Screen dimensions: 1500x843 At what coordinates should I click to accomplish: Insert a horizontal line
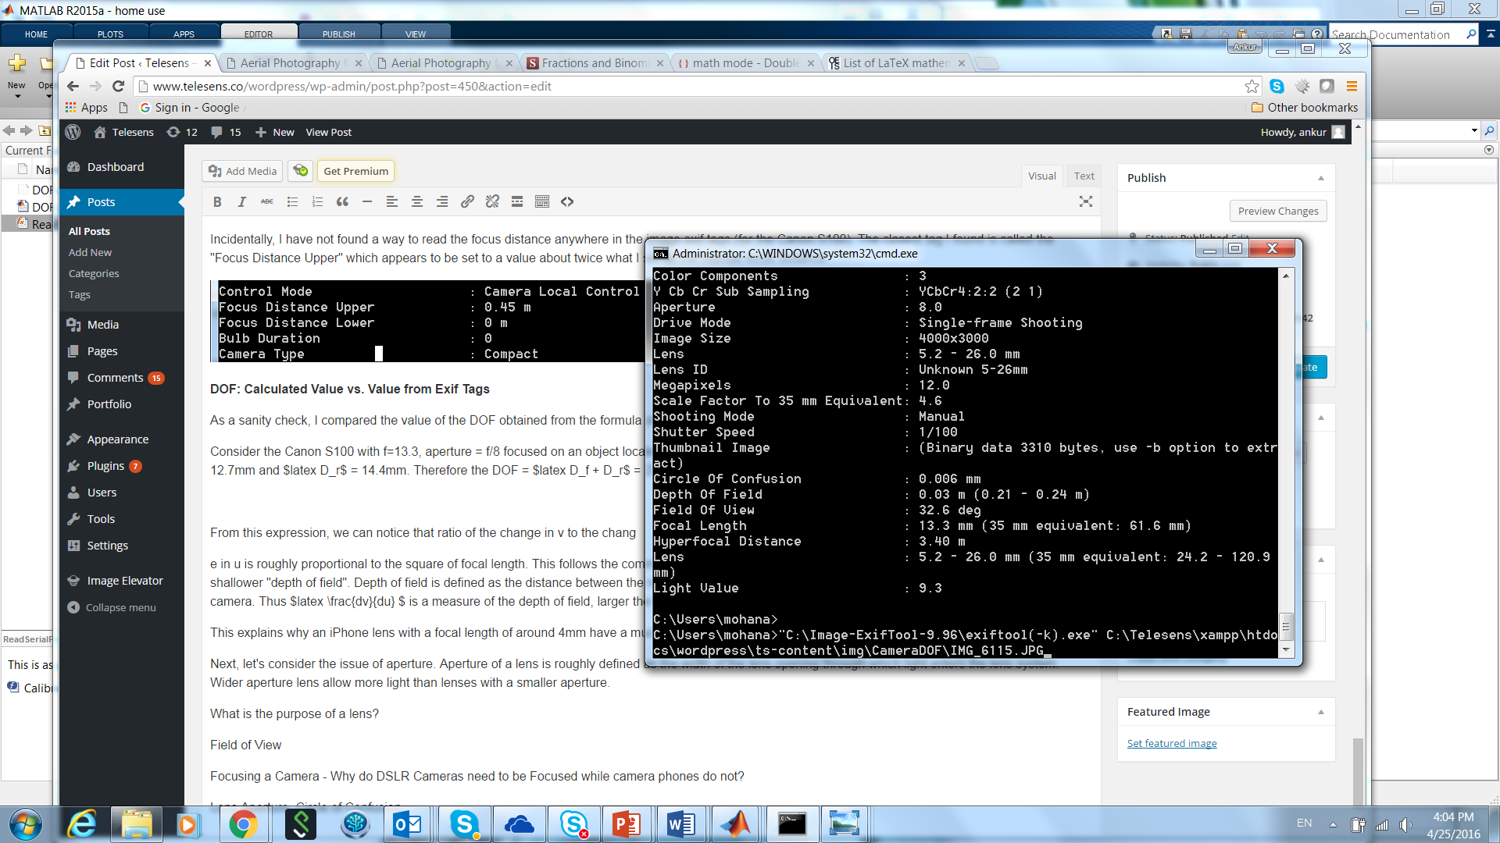pos(367,202)
